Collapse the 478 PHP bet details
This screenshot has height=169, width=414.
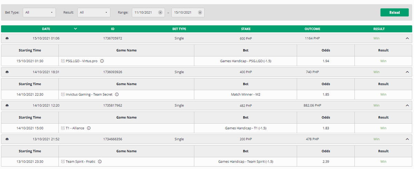[x=407, y=139]
